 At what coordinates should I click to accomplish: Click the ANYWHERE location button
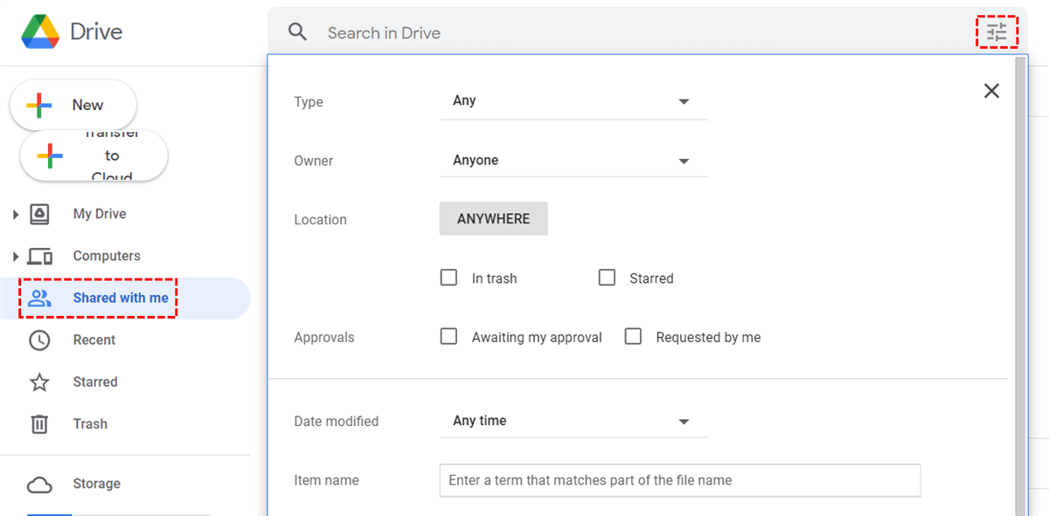coord(493,219)
